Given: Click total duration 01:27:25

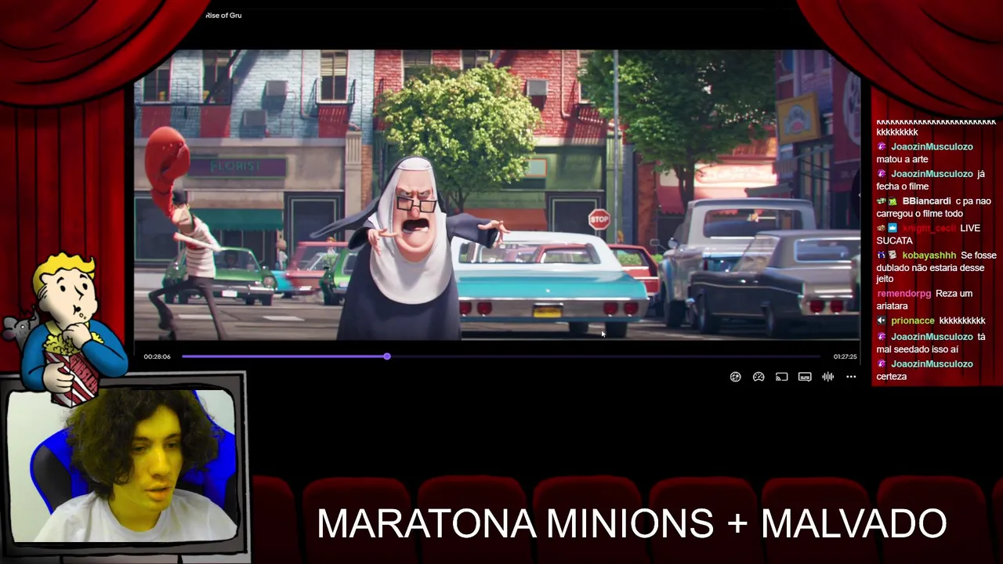Looking at the screenshot, I should click(x=845, y=356).
